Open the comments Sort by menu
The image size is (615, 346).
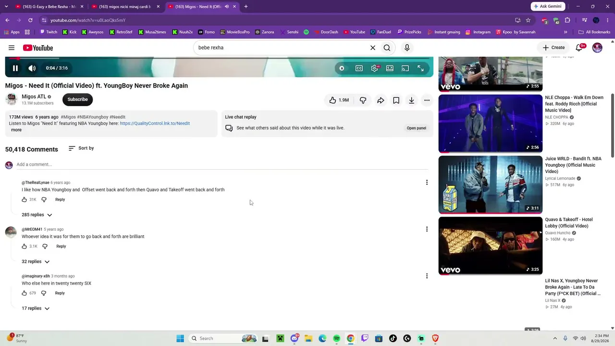81,148
